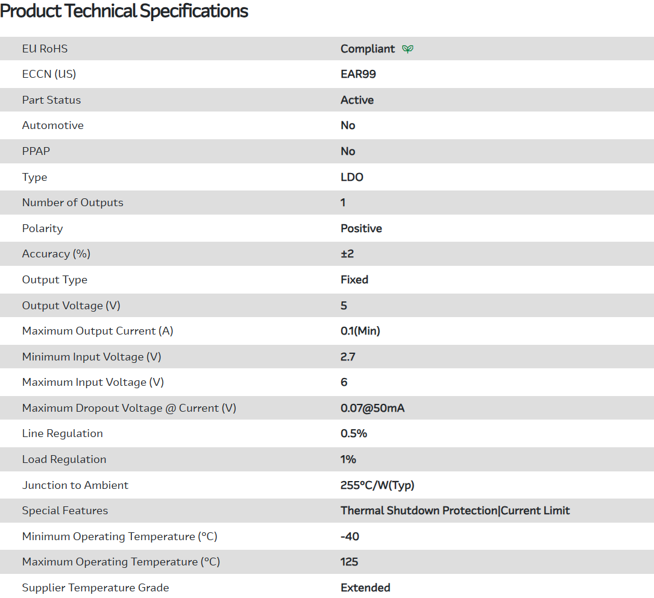
Task: Click the EAR99 ECCN value
Action: tap(358, 74)
